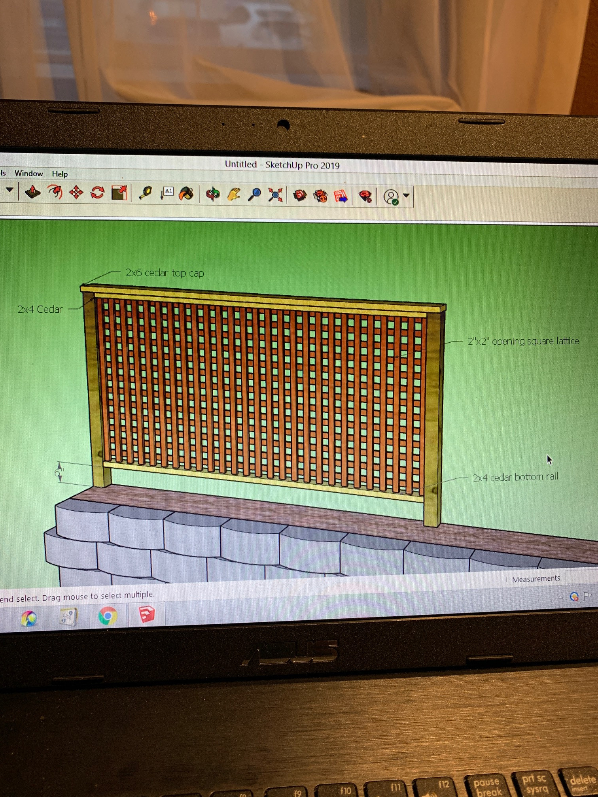The width and height of the screenshot is (598, 797).
Task: Click the Zoom Extents tool
Action: (x=275, y=195)
